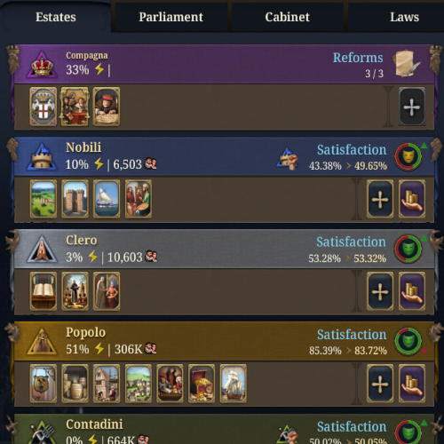
Task: Switch to the Parliament tab
Action: click(x=170, y=17)
